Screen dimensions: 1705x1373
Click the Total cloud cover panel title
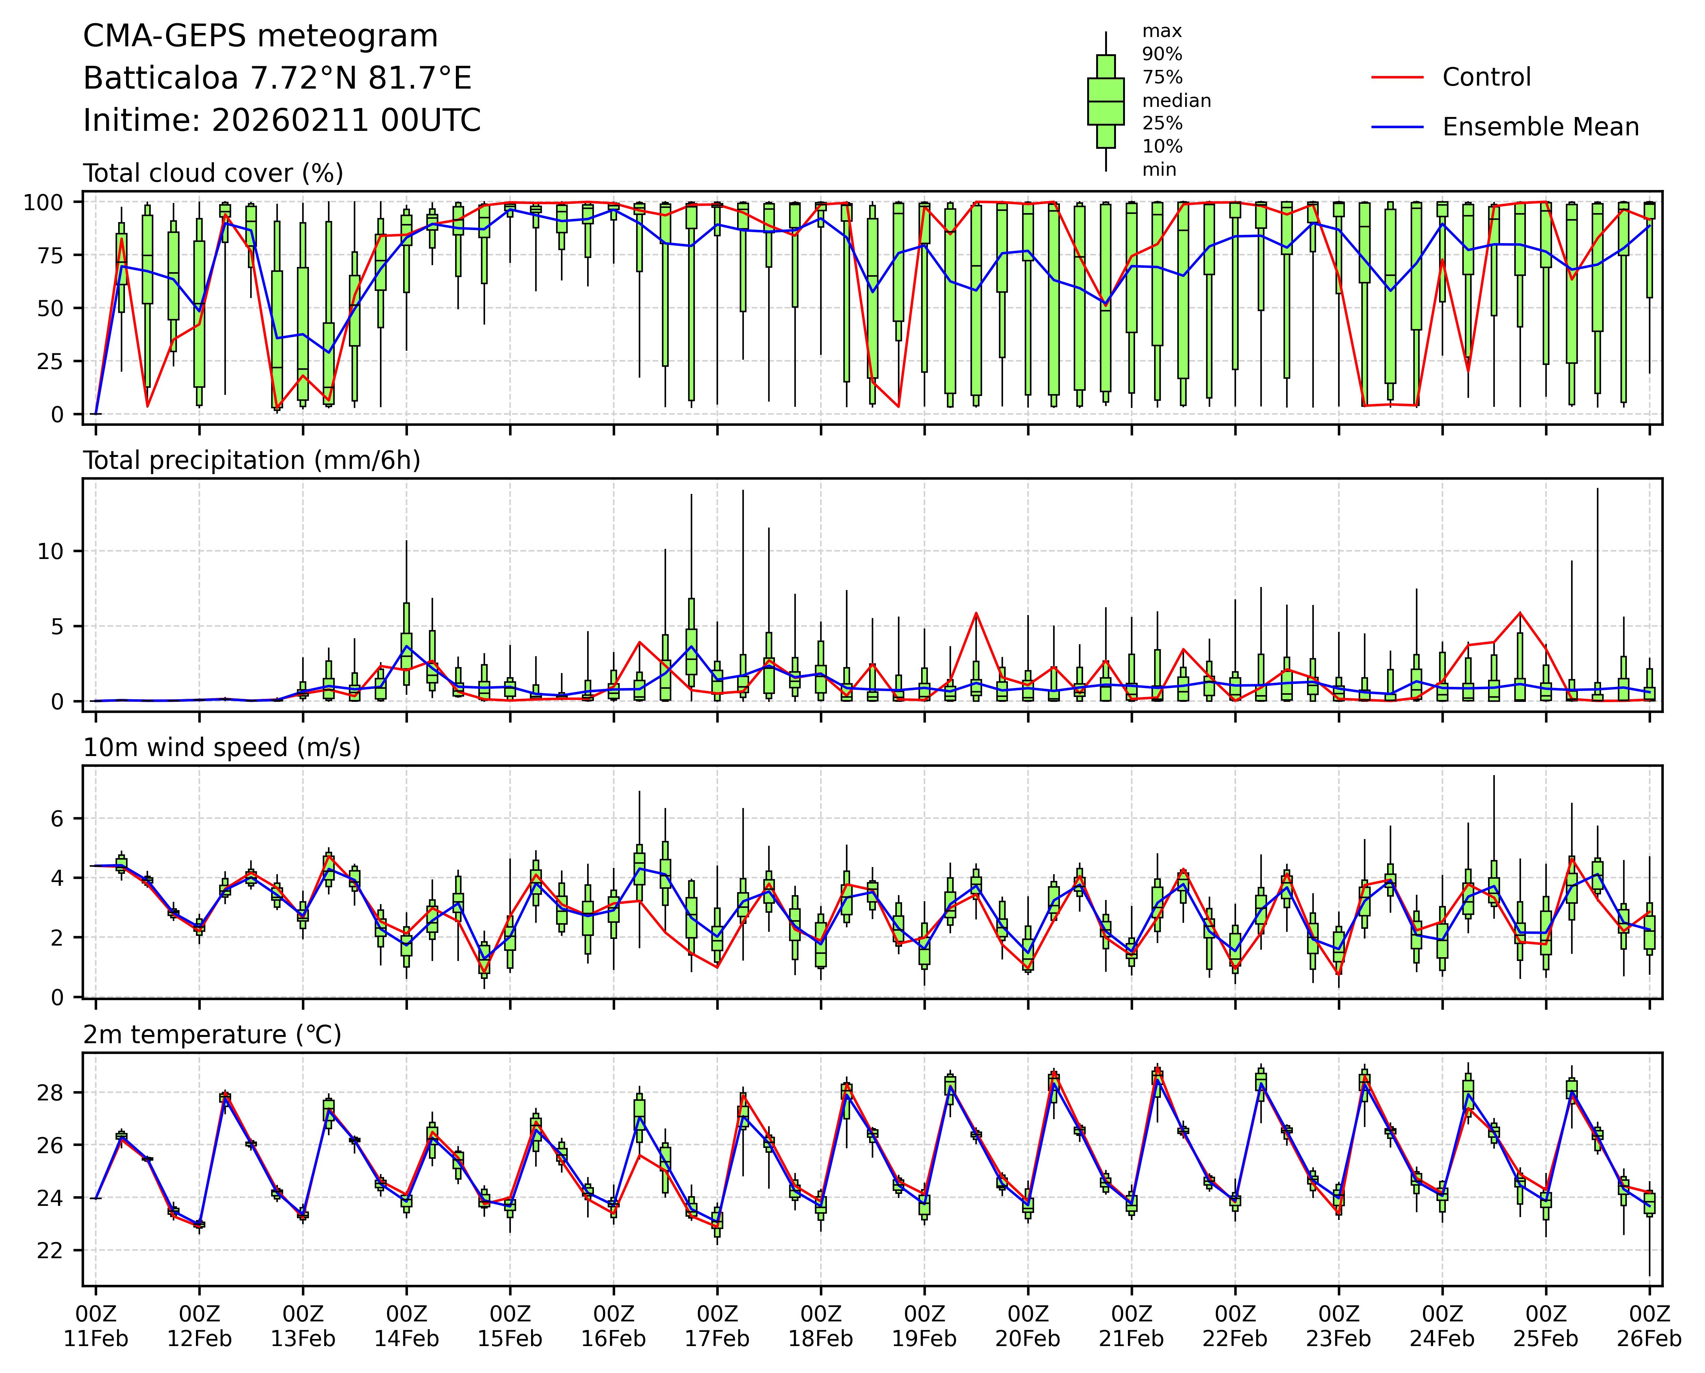[x=213, y=173]
